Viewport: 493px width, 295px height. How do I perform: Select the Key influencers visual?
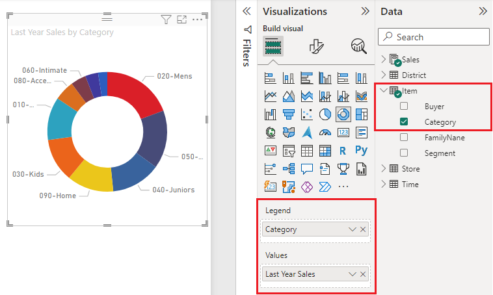click(x=271, y=169)
